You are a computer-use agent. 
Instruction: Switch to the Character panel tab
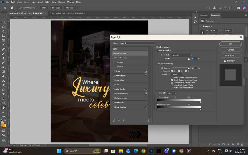click(x=204, y=15)
